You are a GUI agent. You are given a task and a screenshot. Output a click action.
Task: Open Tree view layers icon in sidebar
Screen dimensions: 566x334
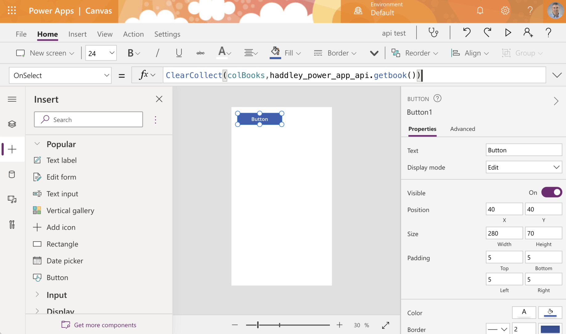pyautogui.click(x=12, y=124)
